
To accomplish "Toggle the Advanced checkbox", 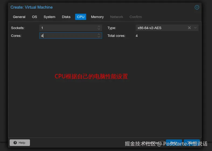I will (162, 143).
